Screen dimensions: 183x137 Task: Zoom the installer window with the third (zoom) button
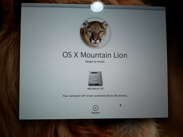tap(31, 5)
